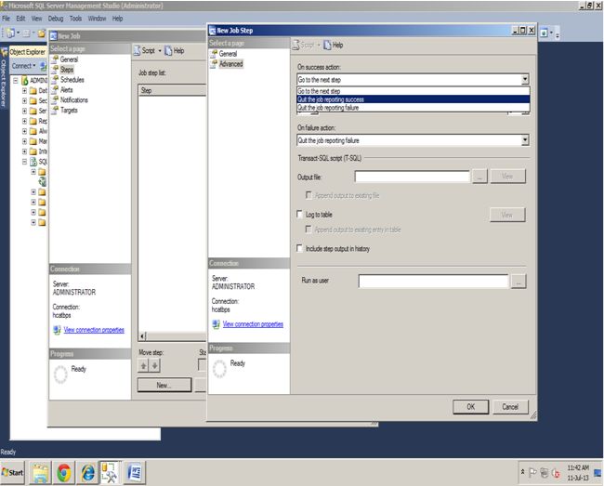
Task: Select Schedules page in New Job window
Action: (72, 80)
